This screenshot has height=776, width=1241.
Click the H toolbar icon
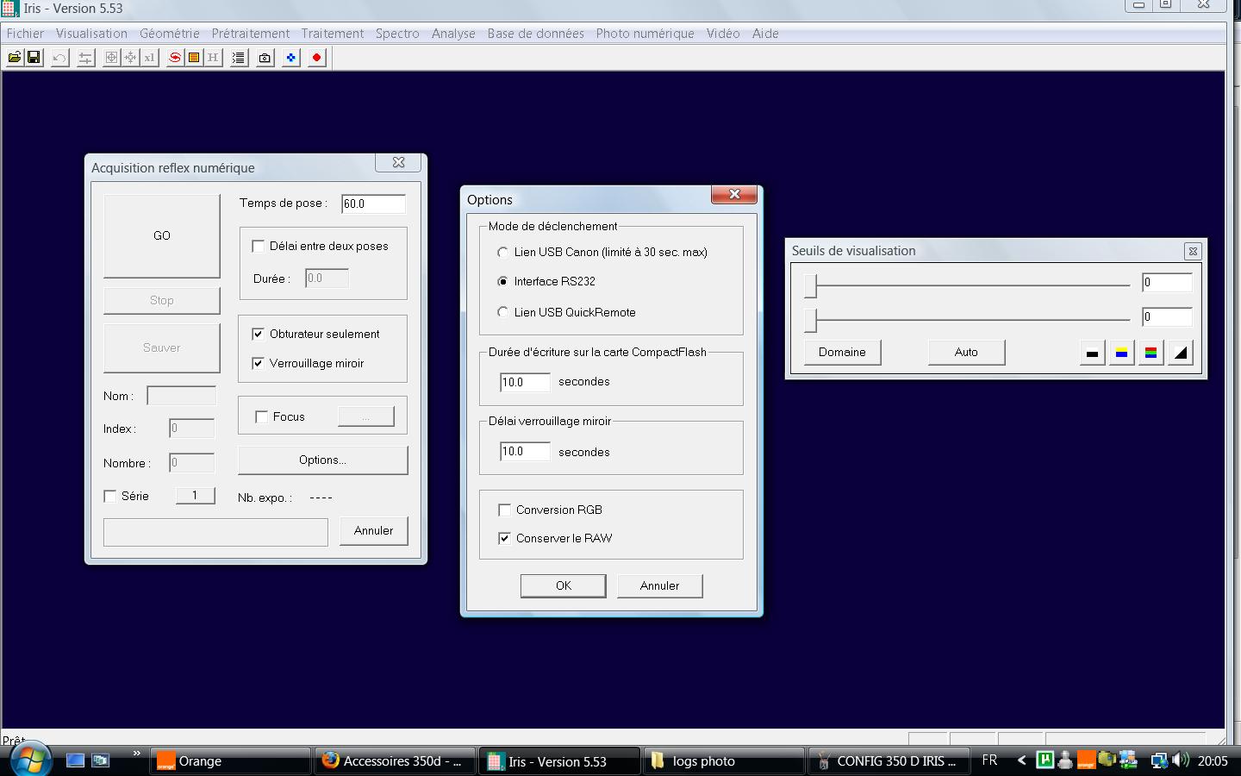[x=213, y=58]
